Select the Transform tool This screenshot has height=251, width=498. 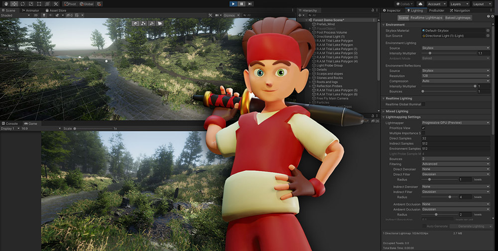pyautogui.click(x=47, y=4)
